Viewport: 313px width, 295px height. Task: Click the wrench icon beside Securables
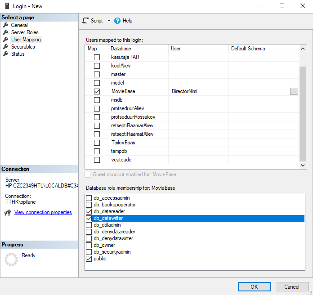6,47
